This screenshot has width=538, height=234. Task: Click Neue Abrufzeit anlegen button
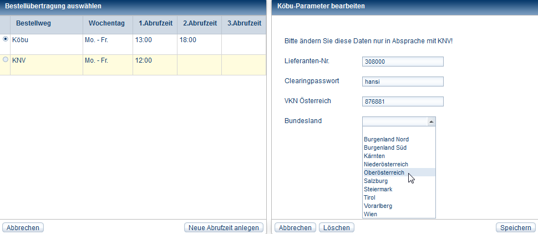coord(224,227)
